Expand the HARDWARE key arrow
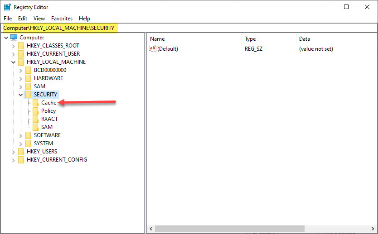This screenshot has width=378, height=234. [x=20, y=79]
